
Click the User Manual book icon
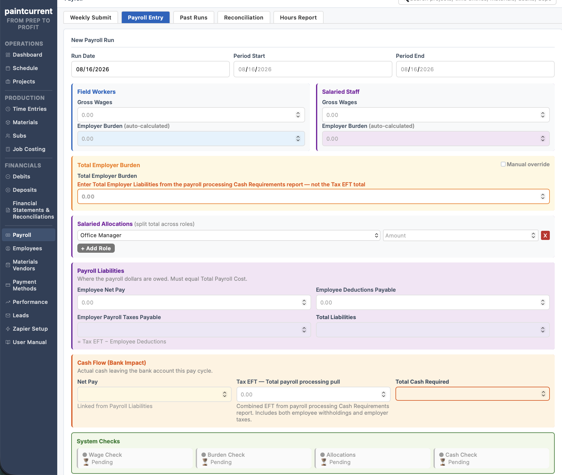pyautogui.click(x=8, y=342)
